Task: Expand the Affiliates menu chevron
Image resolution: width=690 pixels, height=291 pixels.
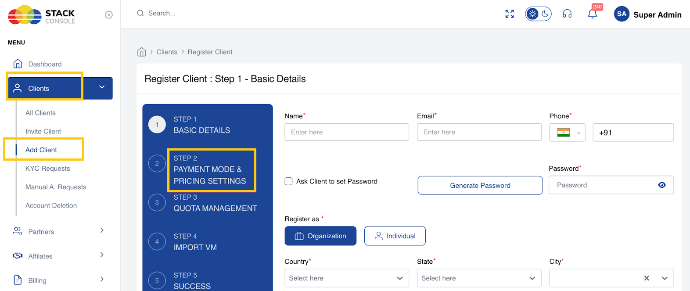Action: point(102,255)
